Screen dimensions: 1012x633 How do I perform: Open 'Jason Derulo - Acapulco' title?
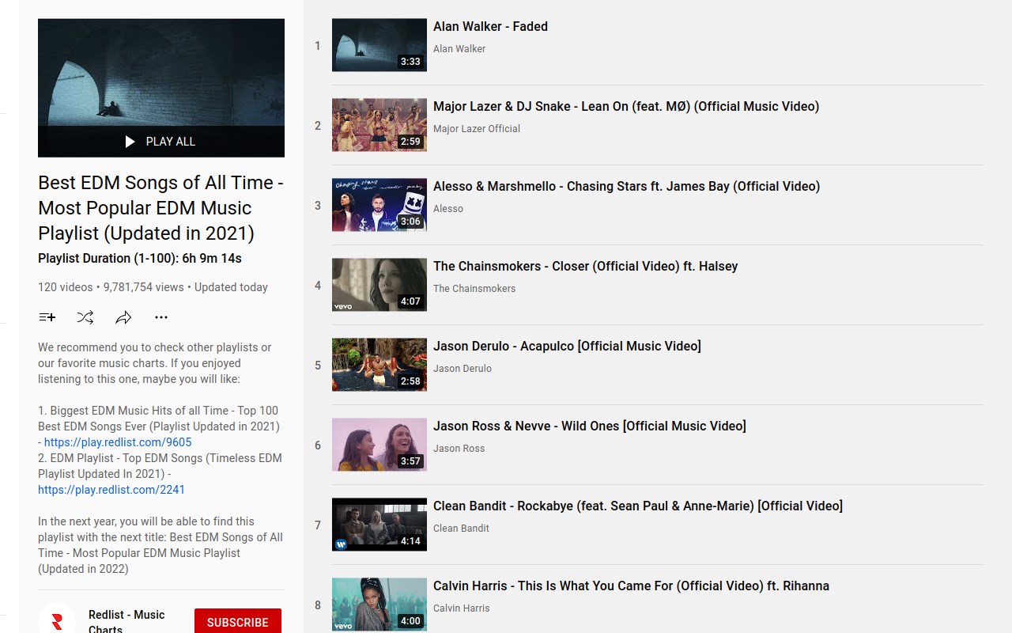[x=567, y=346]
